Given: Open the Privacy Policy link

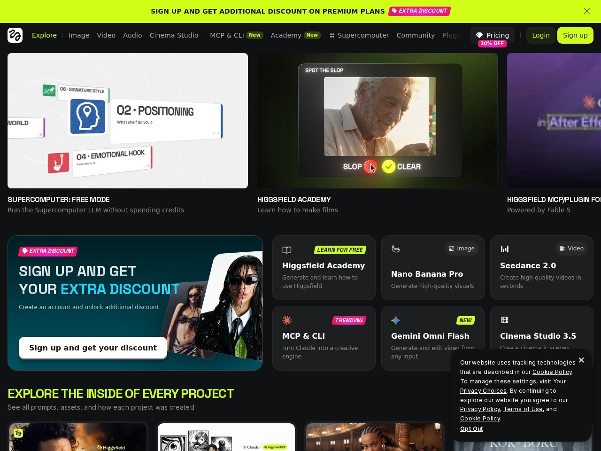Looking at the screenshot, I should coord(480,409).
